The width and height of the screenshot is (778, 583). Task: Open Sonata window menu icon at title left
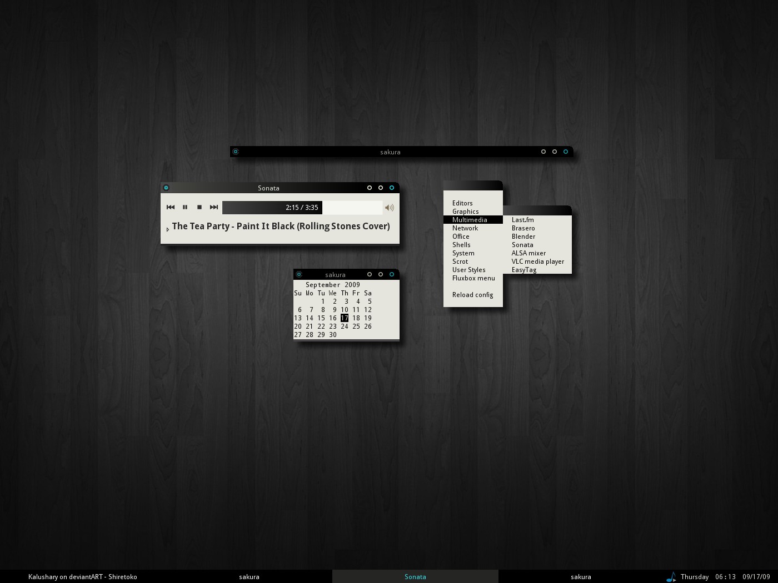pos(166,188)
